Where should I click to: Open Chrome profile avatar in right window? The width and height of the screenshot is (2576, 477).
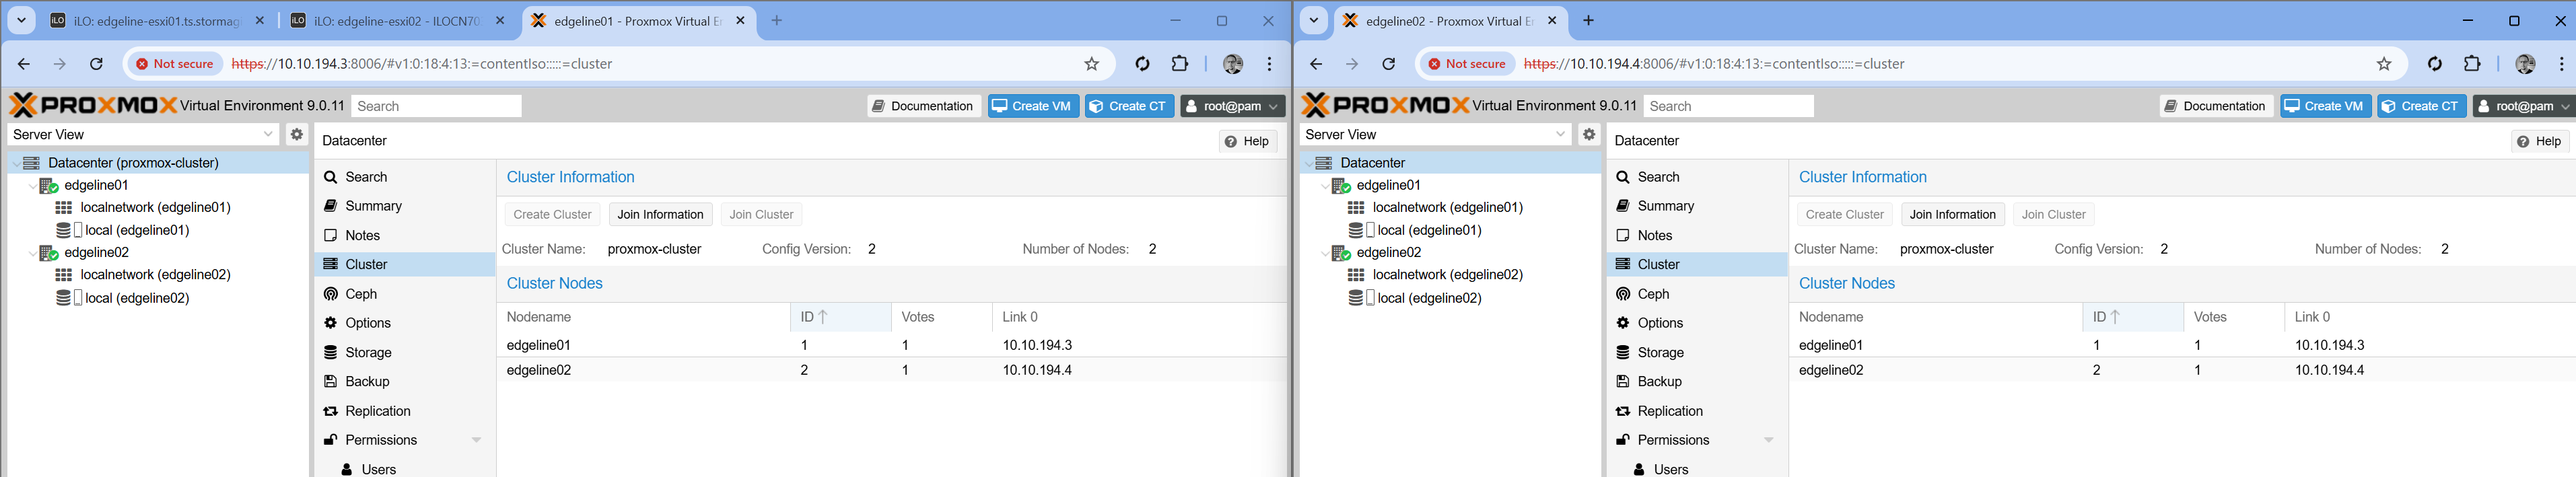[2525, 64]
